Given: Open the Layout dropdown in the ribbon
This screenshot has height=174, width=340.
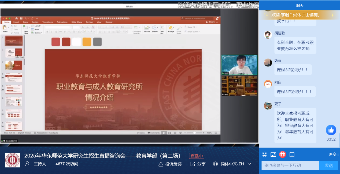Looking at the screenshot, I should point(36,26).
